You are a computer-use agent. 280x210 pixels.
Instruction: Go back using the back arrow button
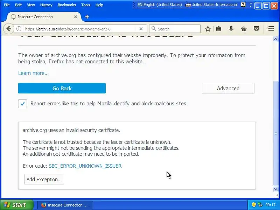[x=8, y=29]
